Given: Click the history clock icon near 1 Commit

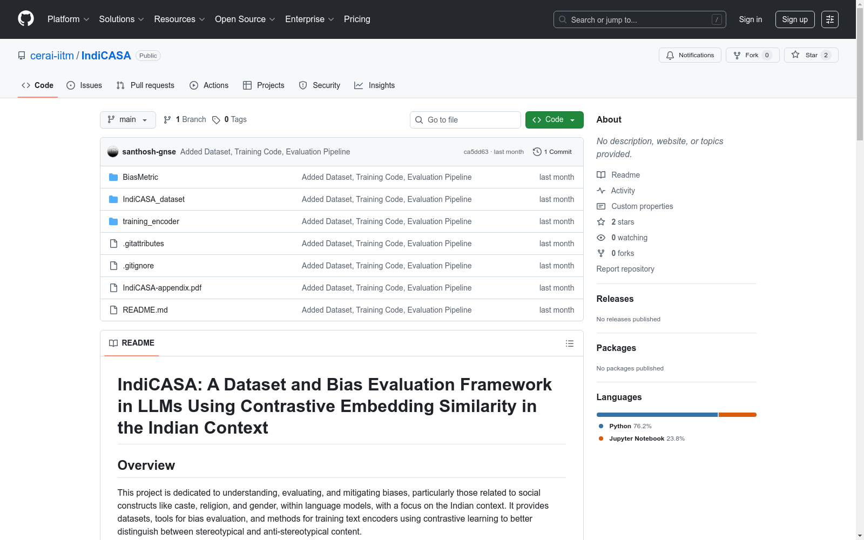Looking at the screenshot, I should point(537,152).
